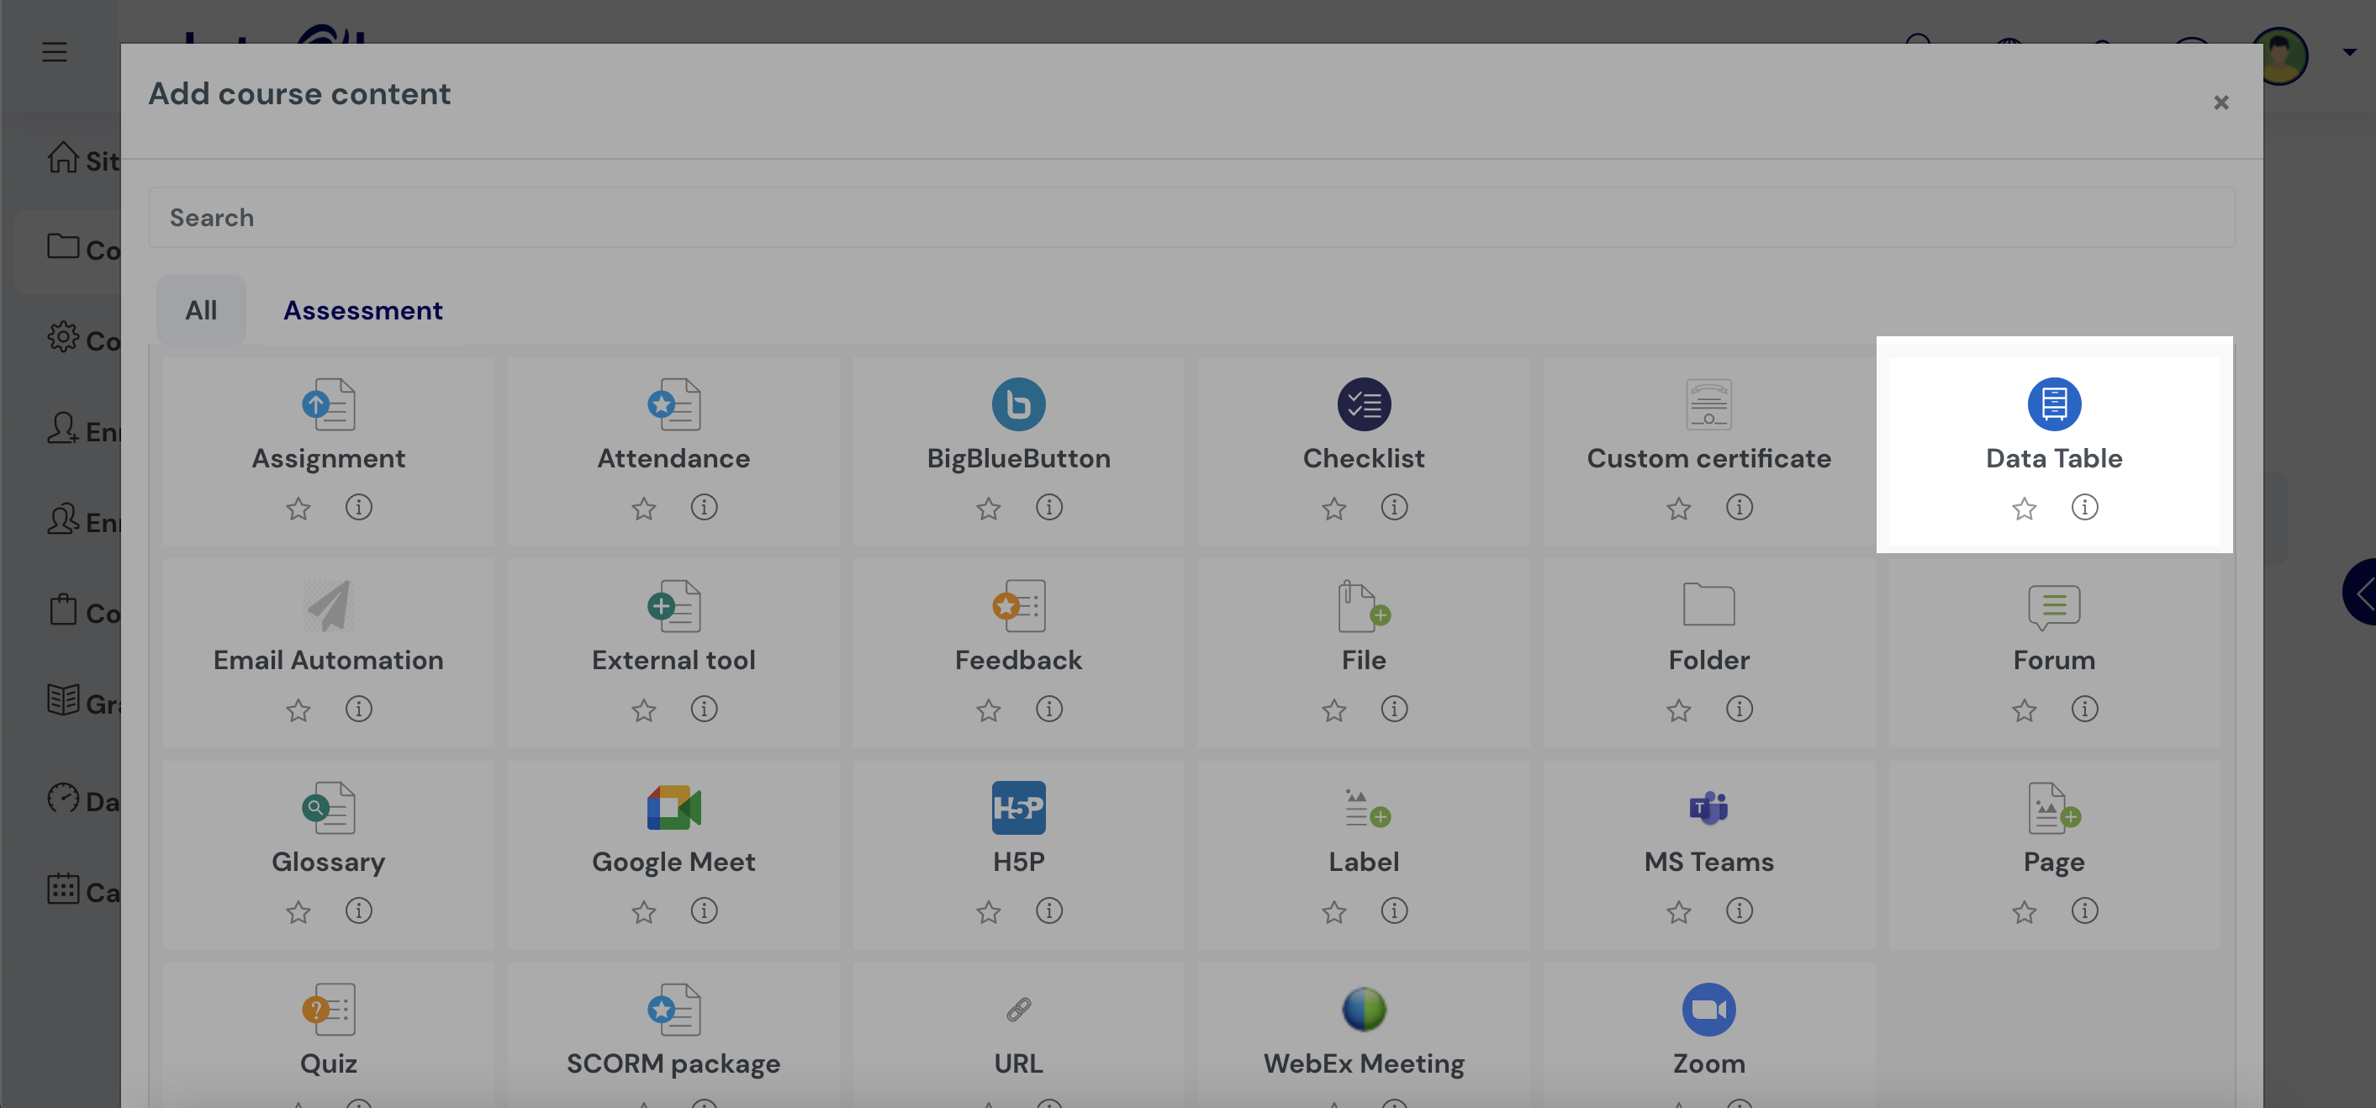Select the SCORM package icon
Viewport: 2376px width, 1108px height.
pyautogui.click(x=673, y=1010)
